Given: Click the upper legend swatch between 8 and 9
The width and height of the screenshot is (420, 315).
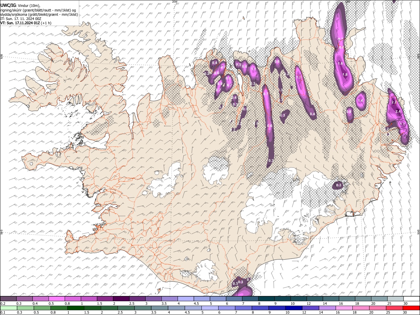Looking at the screenshot, I should (266, 299).
